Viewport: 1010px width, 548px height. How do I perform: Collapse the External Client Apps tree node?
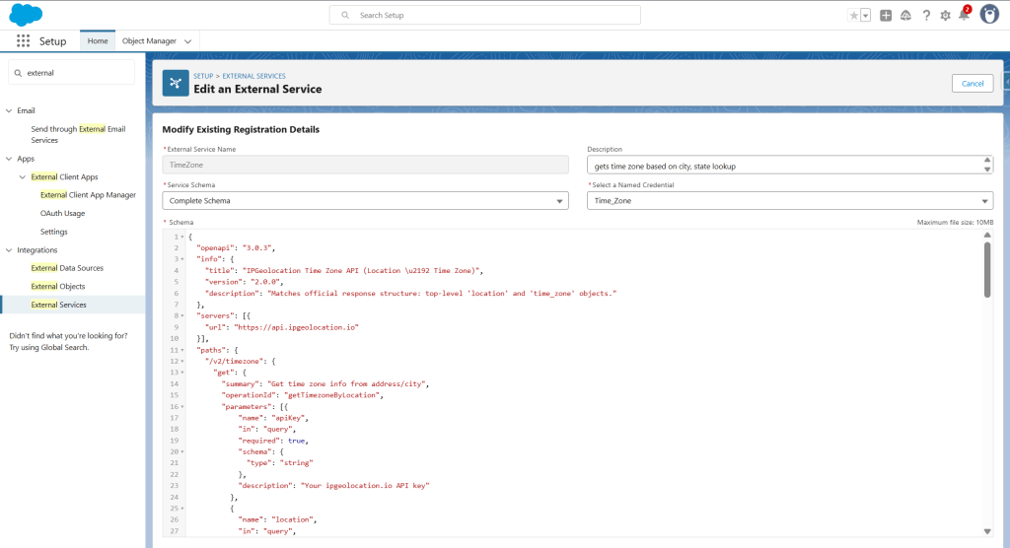(22, 177)
